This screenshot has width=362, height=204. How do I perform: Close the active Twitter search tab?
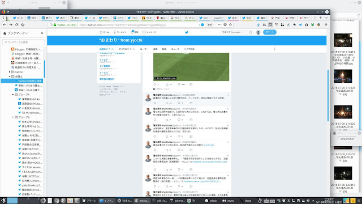click(94, 18)
